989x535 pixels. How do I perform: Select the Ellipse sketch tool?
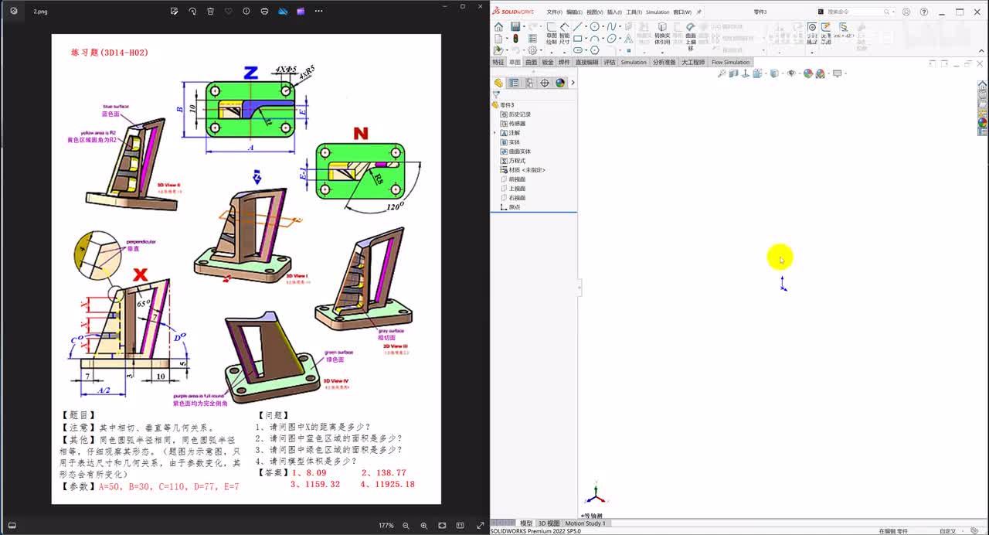click(611, 39)
